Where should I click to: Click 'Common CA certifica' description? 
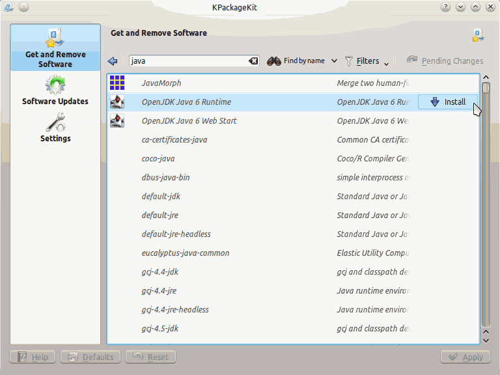click(x=374, y=140)
